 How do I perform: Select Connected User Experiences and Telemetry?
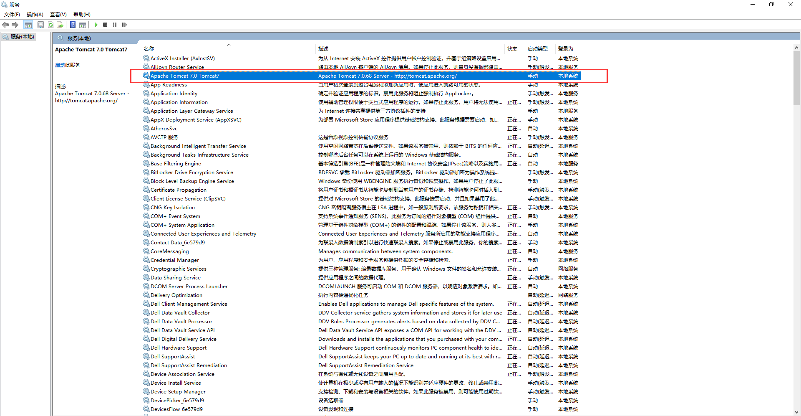(x=361, y=233)
